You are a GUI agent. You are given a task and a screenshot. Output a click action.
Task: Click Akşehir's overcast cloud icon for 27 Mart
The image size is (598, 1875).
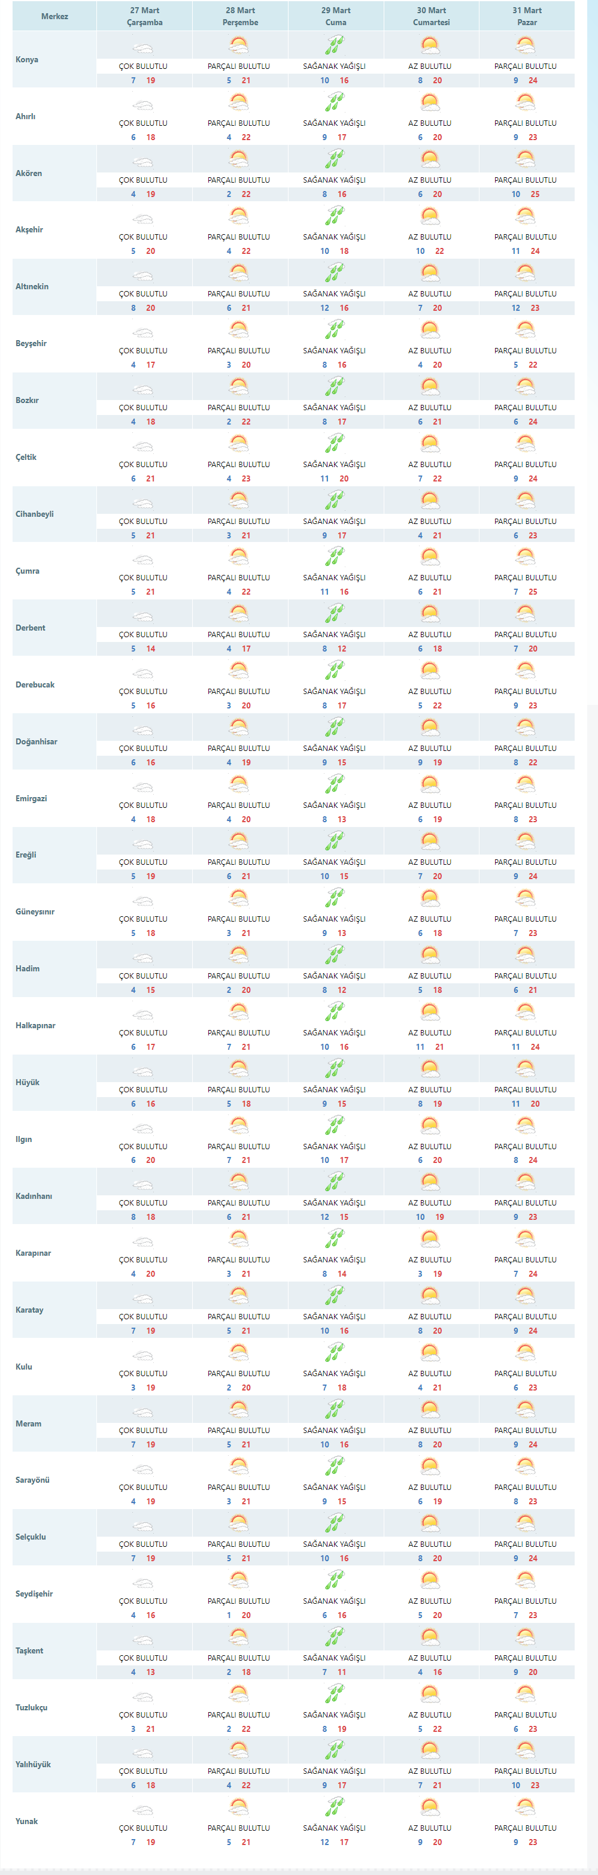(143, 219)
